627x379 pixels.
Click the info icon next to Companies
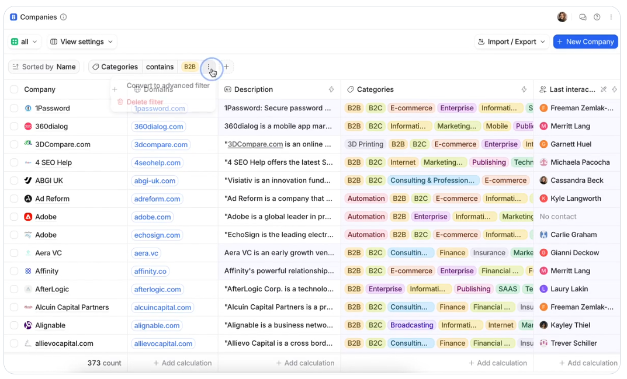63,17
